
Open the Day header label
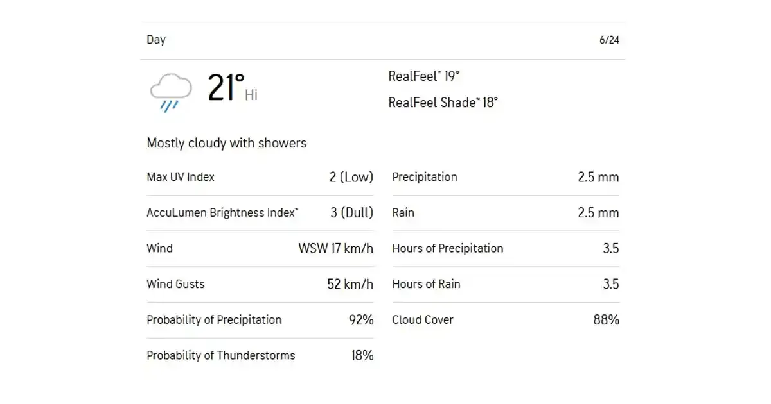coord(156,40)
